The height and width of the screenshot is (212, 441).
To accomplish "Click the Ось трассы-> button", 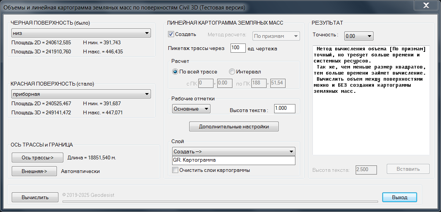I will (x=37, y=157).
